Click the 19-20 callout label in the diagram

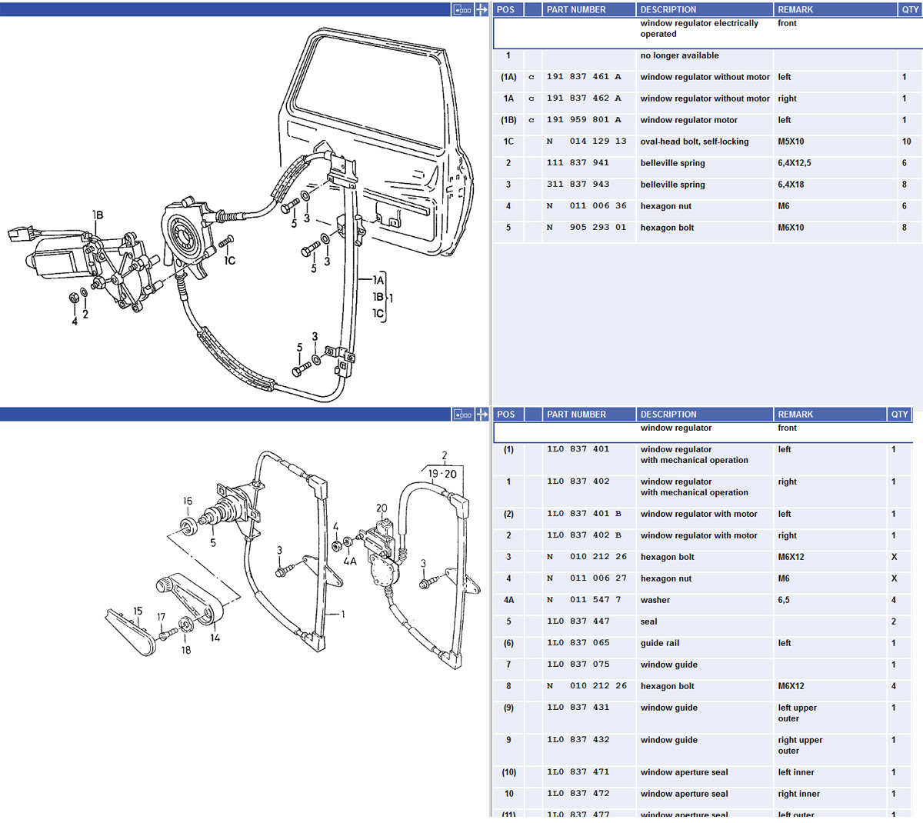442,474
